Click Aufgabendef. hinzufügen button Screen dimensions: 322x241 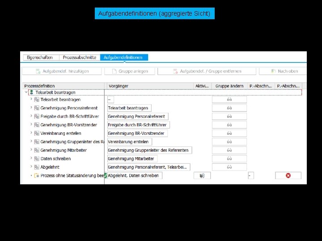coord(62,71)
